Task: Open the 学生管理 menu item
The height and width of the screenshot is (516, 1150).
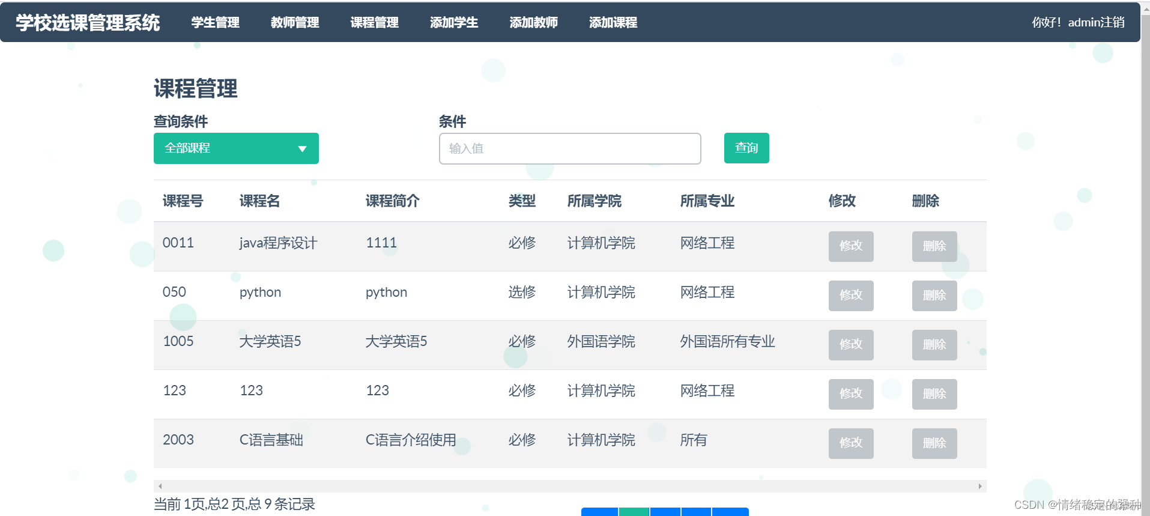Action: click(215, 22)
